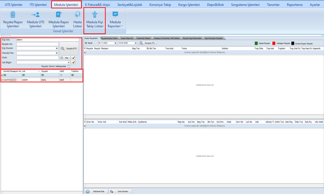Open the Hasta Listesi icon
The height and width of the screenshot is (195, 324).
(x=78, y=19)
